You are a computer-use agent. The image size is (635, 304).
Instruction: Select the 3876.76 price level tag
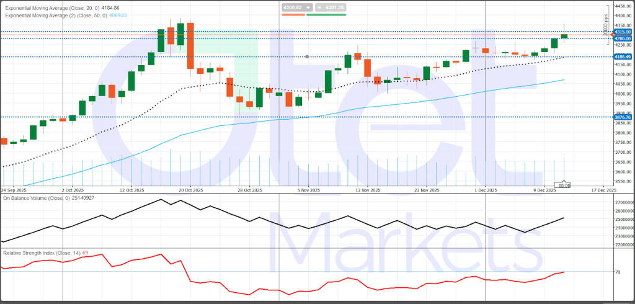click(x=623, y=117)
